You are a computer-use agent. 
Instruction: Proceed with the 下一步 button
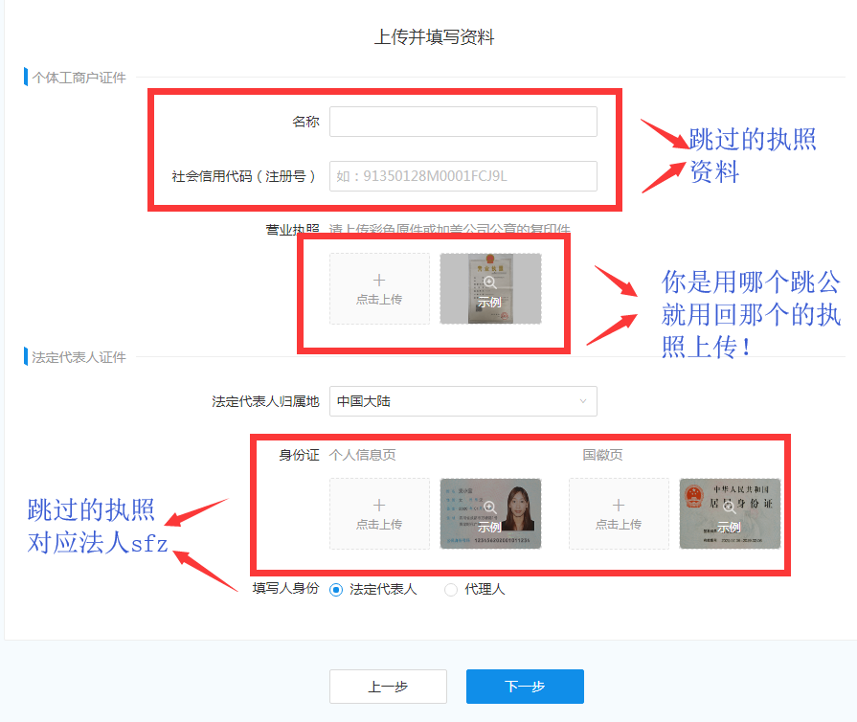525,687
